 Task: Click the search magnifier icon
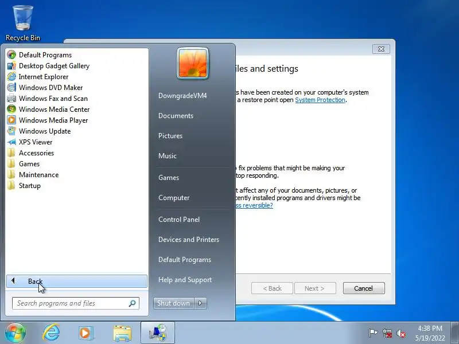(132, 303)
